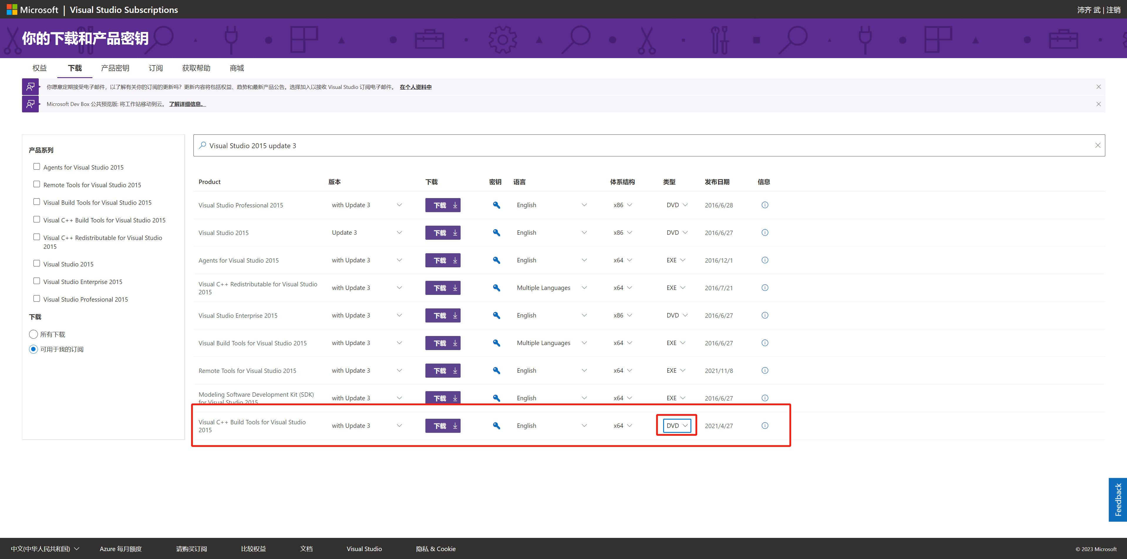The width and height of the screenshot is (1127, 559).
Task: Switch to the 获取帮助 tab
Action: [x=196, y=68]
